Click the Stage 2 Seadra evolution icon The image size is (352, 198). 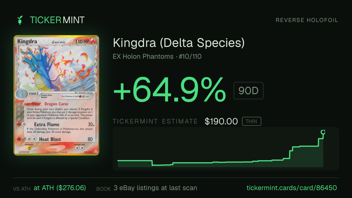coord(20,95)
